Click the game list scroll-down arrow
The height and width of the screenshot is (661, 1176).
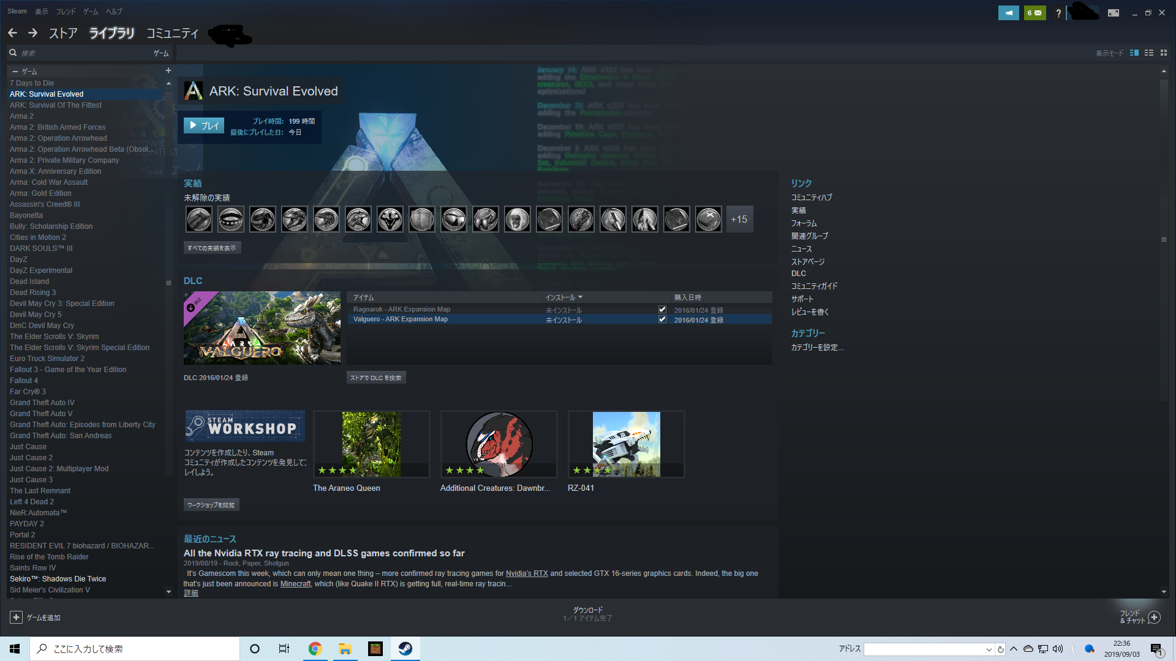[x=168, y=592]
